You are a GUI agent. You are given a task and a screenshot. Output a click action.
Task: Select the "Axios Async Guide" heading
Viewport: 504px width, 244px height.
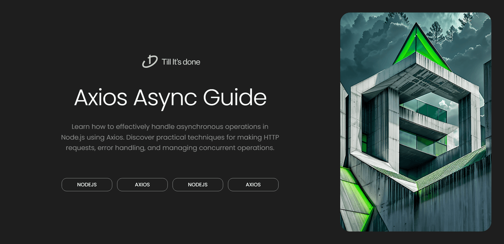[x=170, y=97]
